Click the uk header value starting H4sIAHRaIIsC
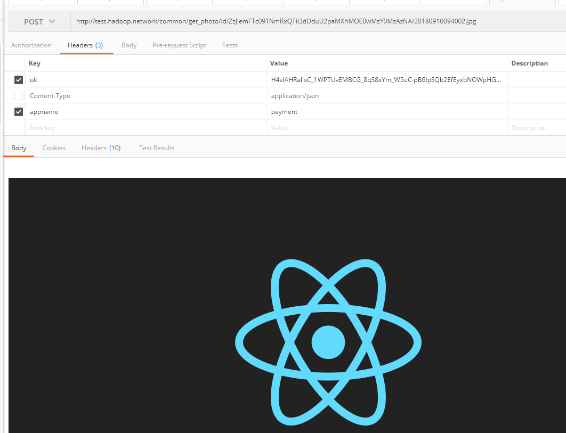The image size is (566, 433). click(x=387, y=80)
